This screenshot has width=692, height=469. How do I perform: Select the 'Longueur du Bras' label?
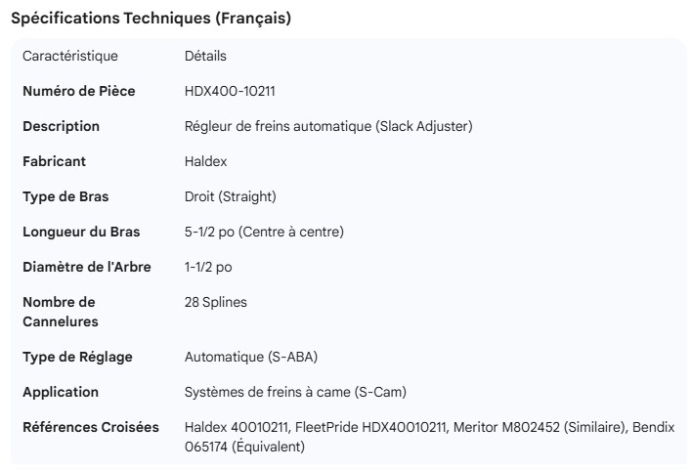(x=81, y=232)
